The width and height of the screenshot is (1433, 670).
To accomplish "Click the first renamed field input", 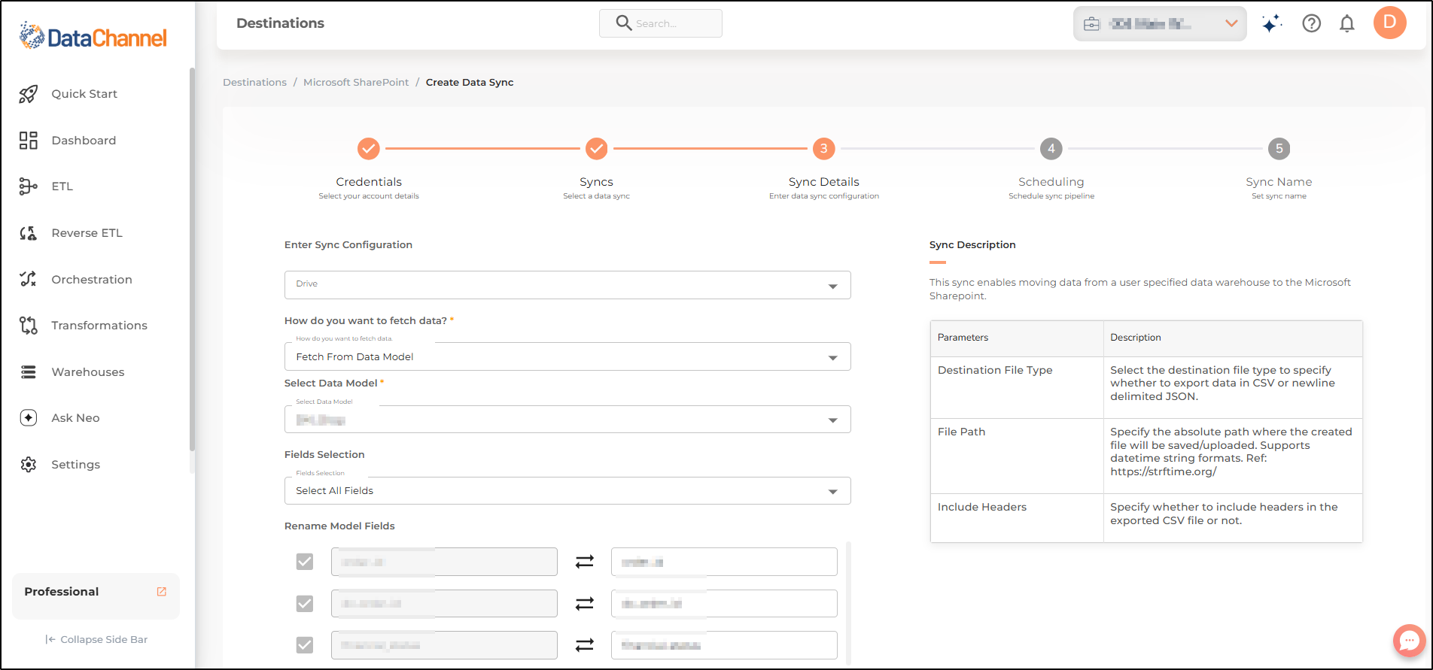I will tap(724, 562).
